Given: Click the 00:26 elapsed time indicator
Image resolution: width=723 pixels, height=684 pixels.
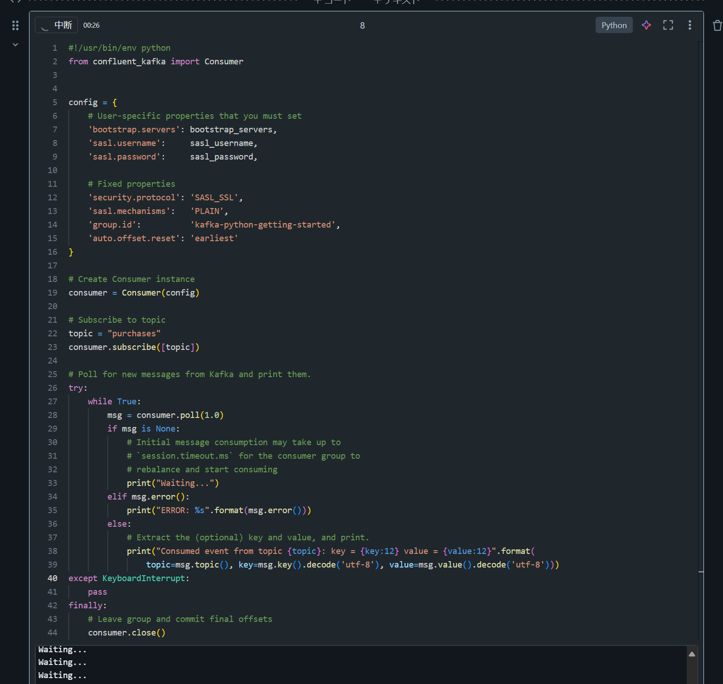Looking at the screenshot, I should click(92, 25).
